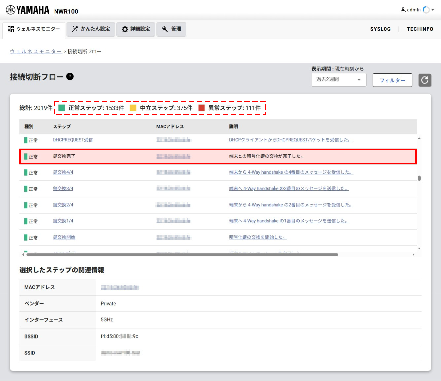Click the ウェルネスモニター breadcrumb link
The image size is (441, 381).
(36, 52)
